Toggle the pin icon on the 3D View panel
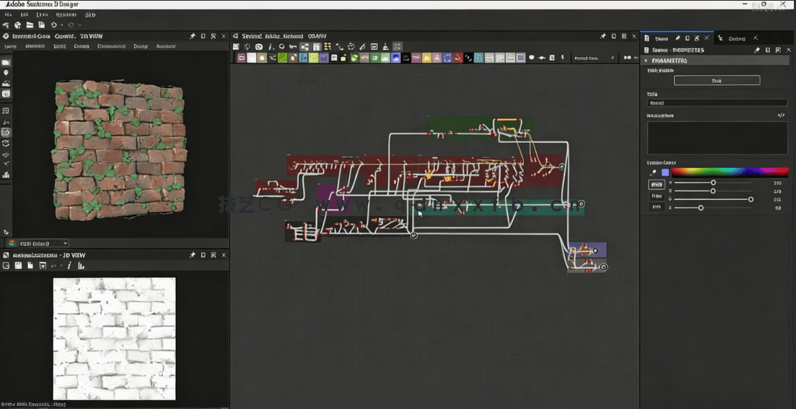Screen dimensions: 796x409 tap(192, 36)
